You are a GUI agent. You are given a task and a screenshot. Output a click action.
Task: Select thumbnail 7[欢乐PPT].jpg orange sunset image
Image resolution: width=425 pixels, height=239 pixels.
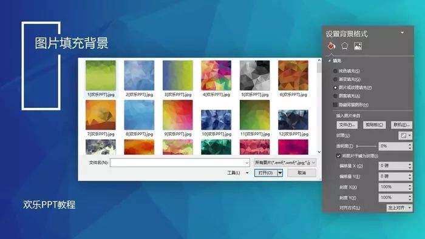[101, 115]
